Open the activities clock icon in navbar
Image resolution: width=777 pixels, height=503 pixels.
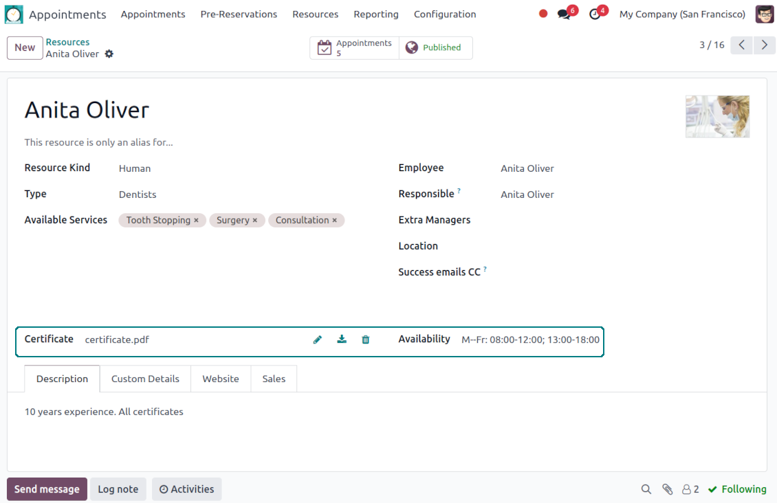pos(595,14)
